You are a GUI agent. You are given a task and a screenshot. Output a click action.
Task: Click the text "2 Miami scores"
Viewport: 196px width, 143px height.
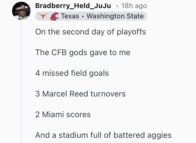click(63, 114)
